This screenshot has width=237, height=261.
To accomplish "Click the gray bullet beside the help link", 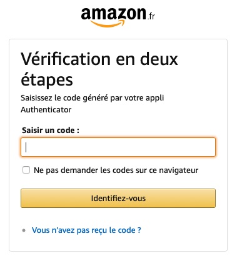I will click(24, 230).
